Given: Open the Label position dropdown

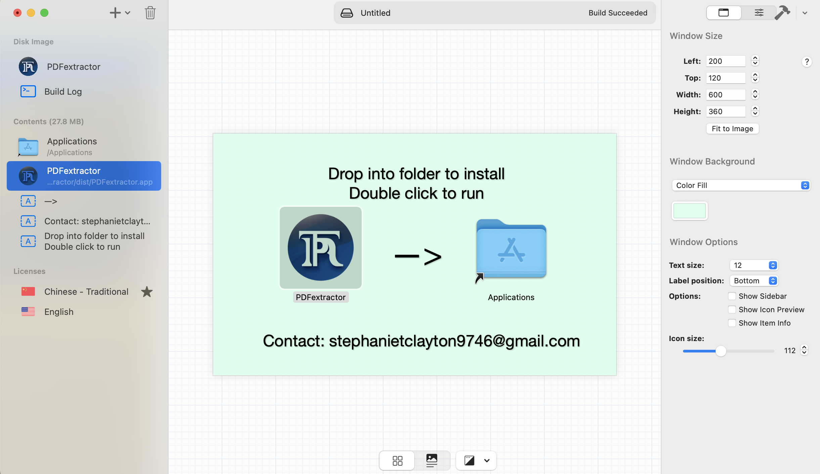Looking at the screenshot, I should click(x=754, y=281).
